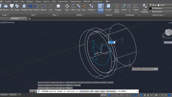
Task: Open the Visualize ribbon tab
Action: tap(8, 1)
